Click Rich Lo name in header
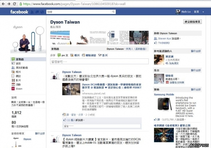Screen dimensions: 211x148 tap(186, 12)
